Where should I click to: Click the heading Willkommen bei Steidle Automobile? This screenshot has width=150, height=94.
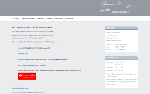32,27
